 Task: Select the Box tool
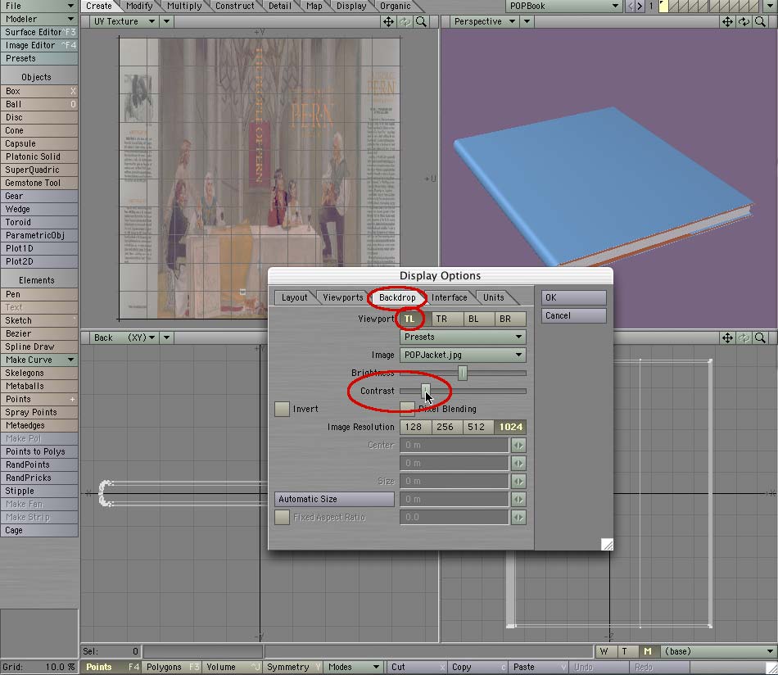coord(38,91)
